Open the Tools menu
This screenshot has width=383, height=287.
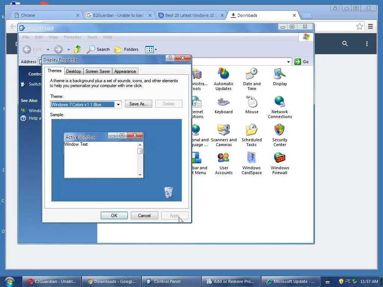[x=92, y=37]
